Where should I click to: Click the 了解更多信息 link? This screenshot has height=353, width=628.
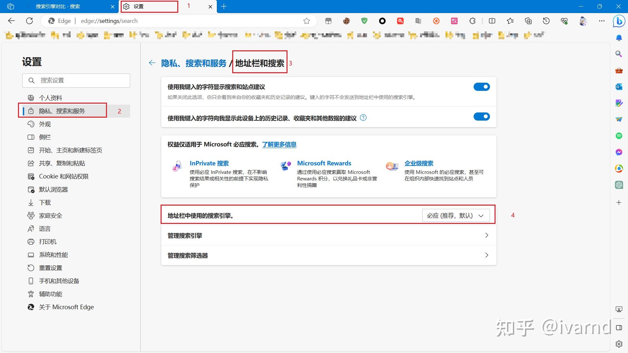279,144
